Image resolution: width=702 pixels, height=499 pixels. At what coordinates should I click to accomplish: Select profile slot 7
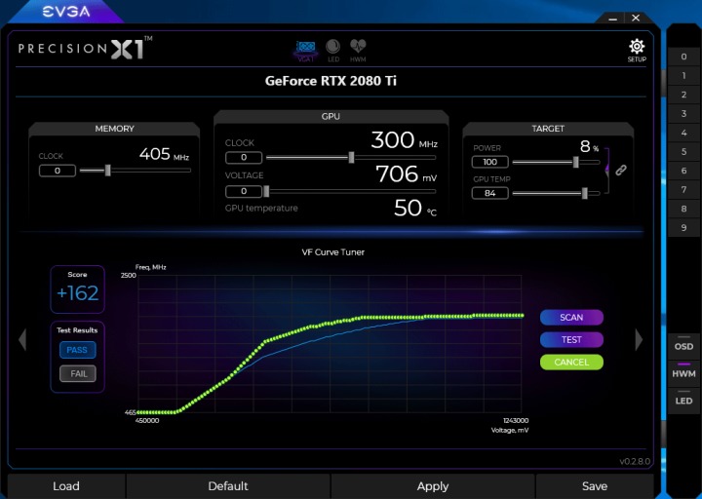pyautogui.click(x=683, y=190)
